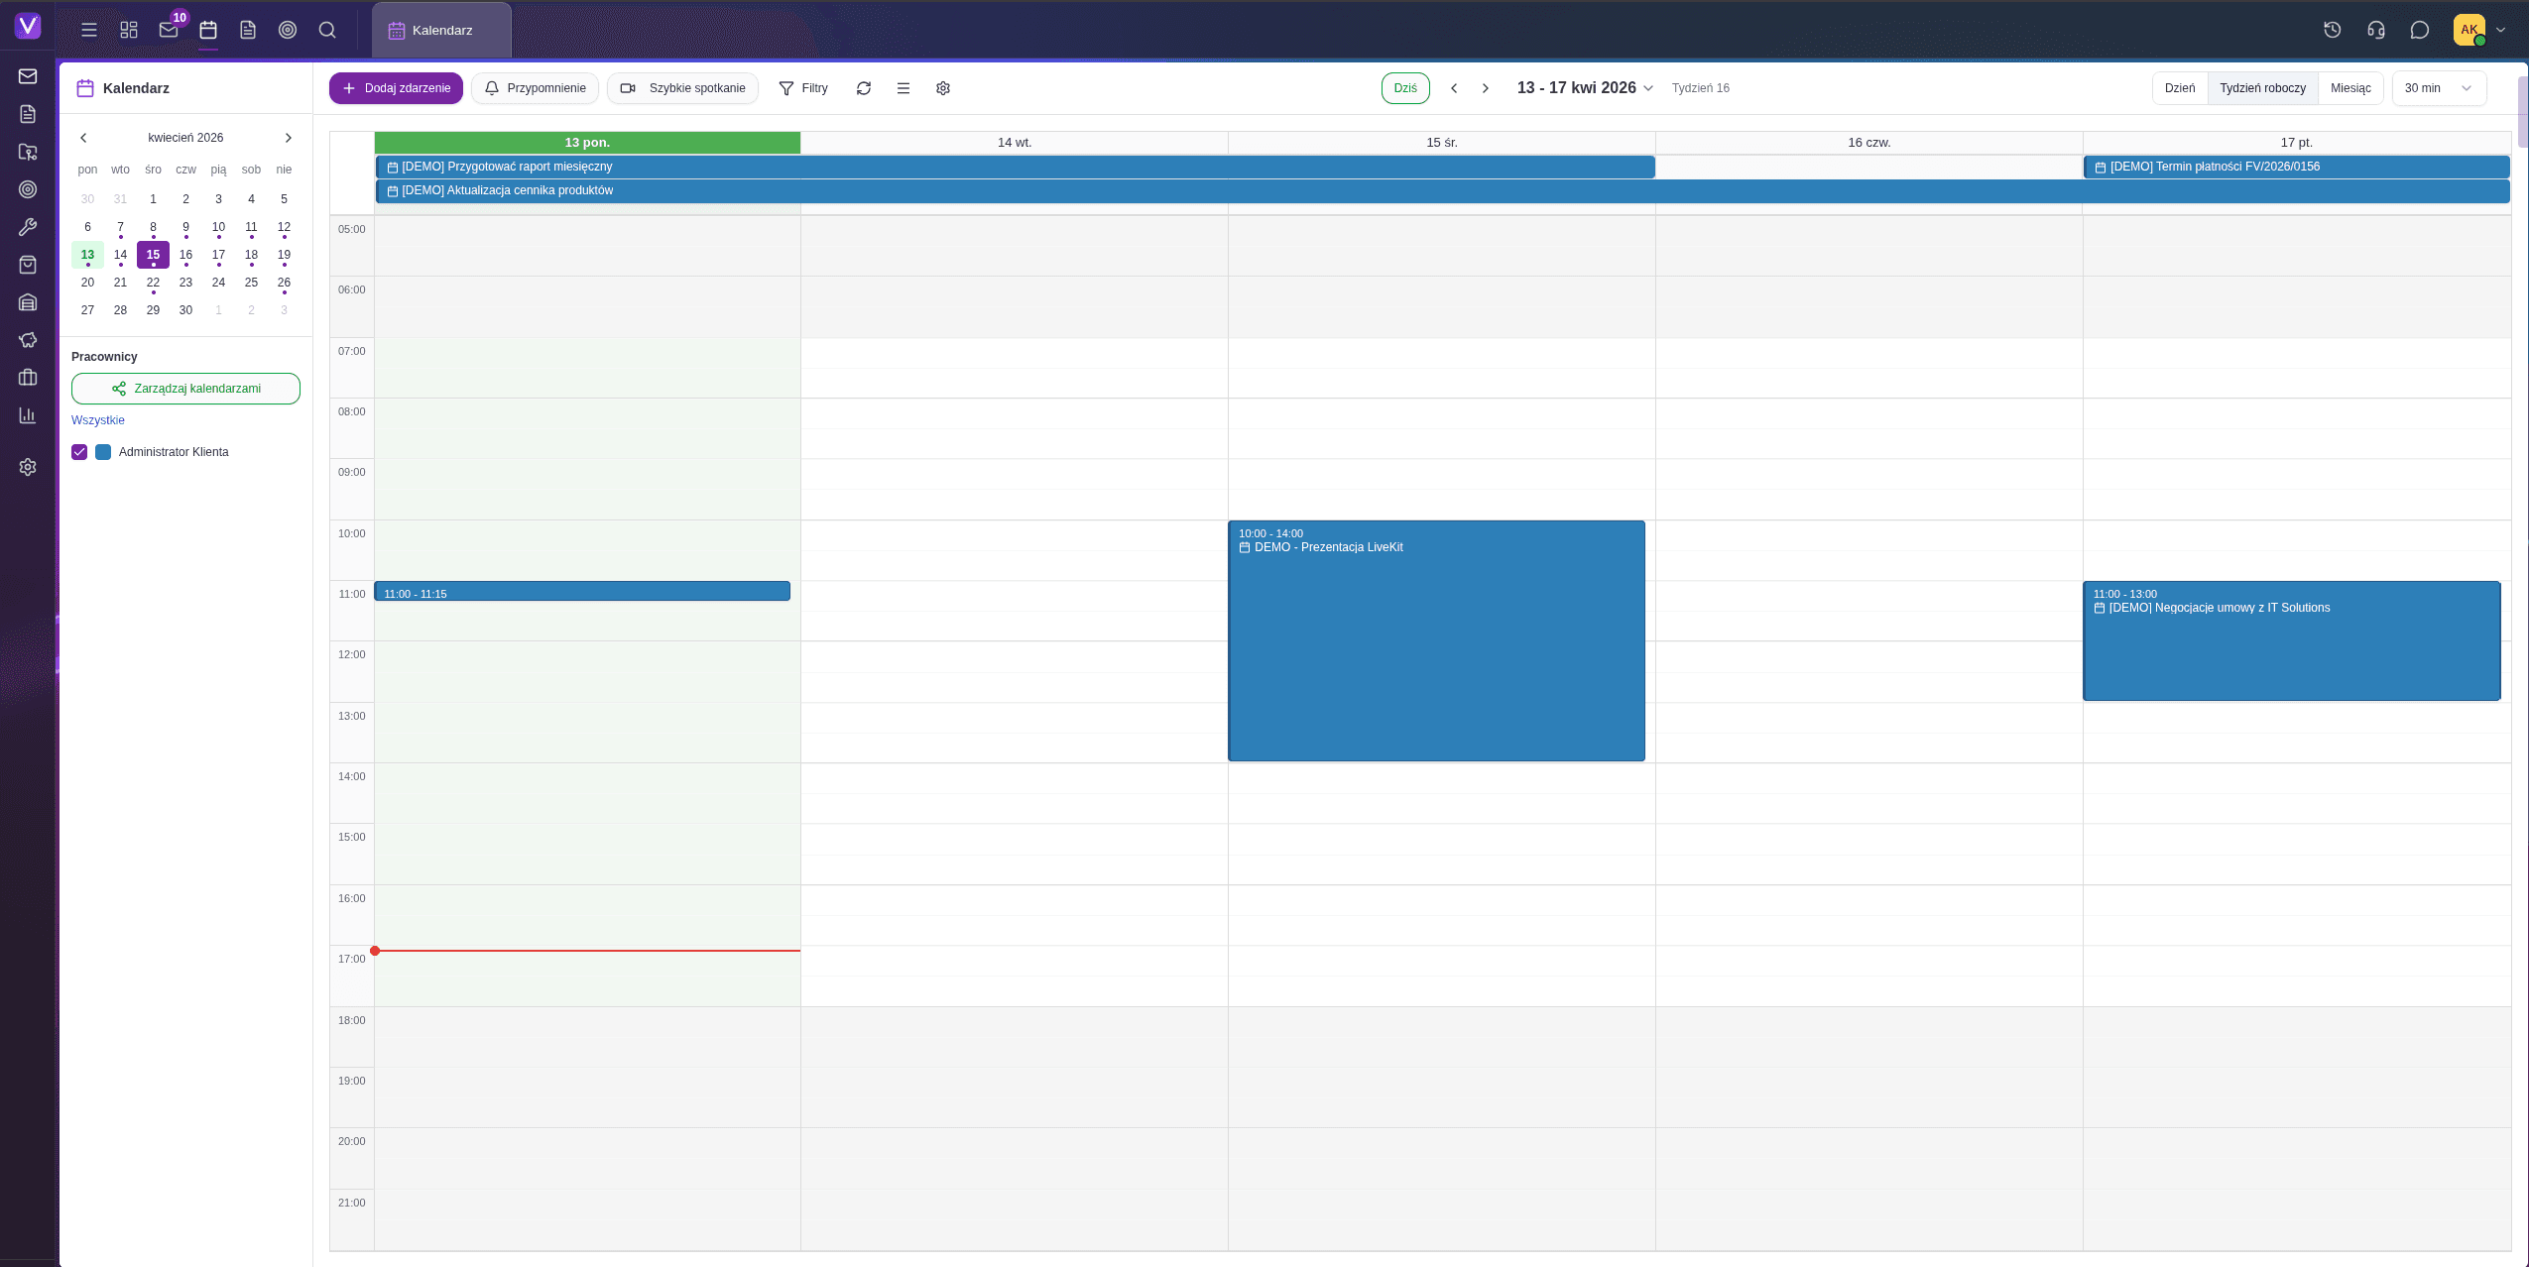Image resolution: width=2529 pixels, height=1267 pixels.
Task: Open the mail inbox with 10 notifications
Action: (169, 30)
